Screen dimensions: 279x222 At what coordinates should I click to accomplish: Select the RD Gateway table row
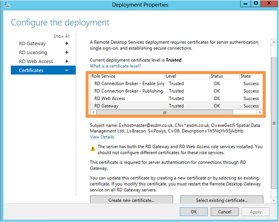[177, 106]
